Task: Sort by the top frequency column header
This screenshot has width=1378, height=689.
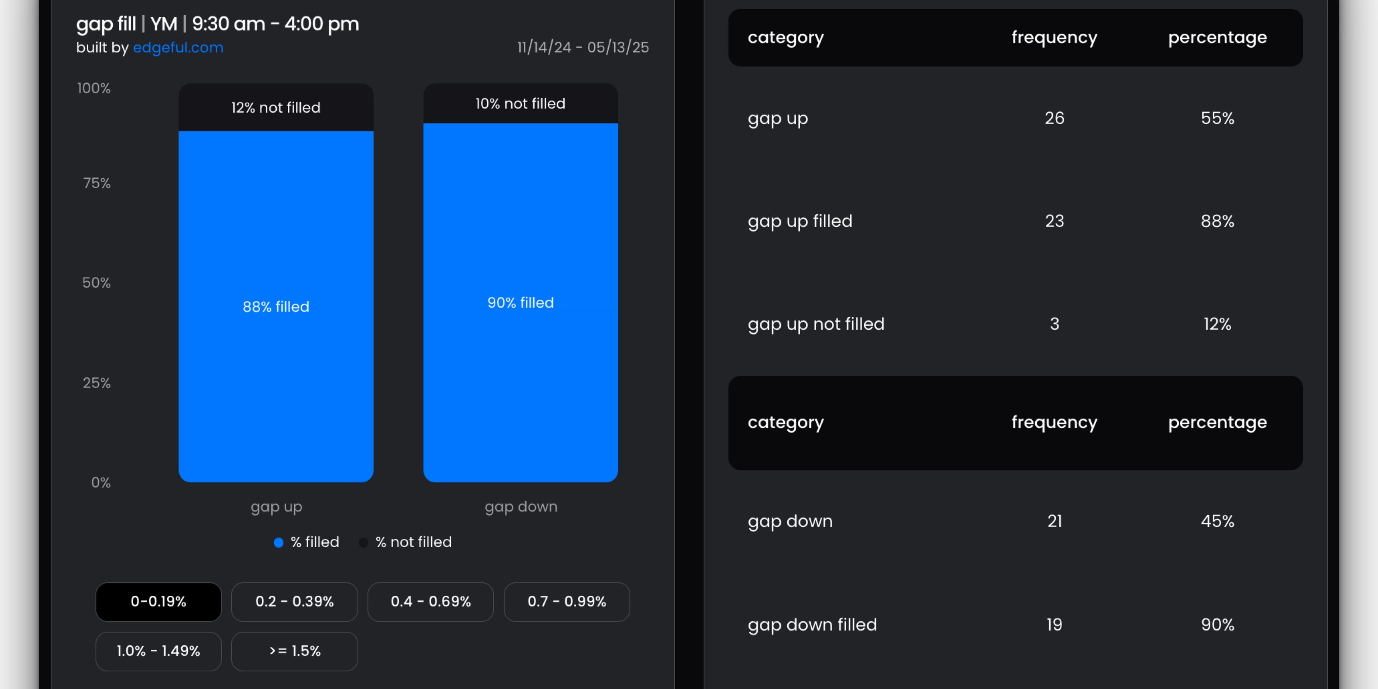Action: coord(1054,37)
